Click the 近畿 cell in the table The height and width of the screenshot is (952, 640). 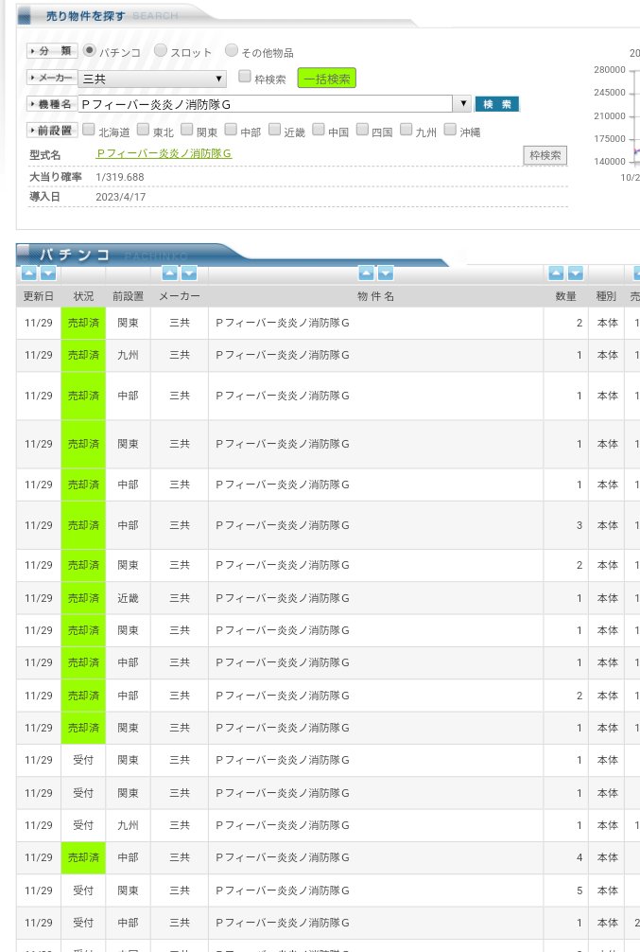click(x=128, y=598)
